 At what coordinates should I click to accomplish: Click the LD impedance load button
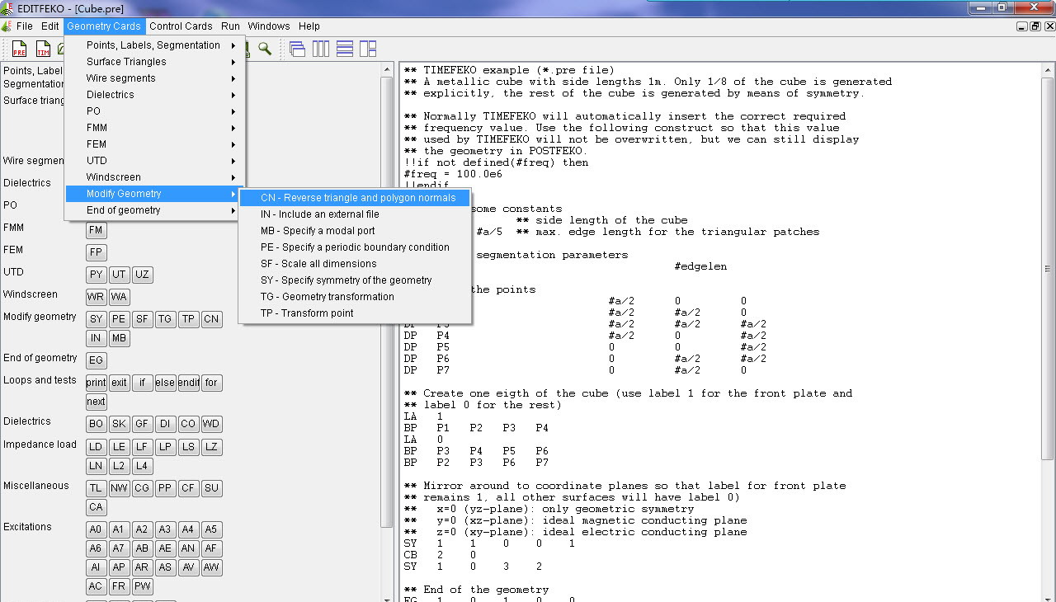click(97, 447)
